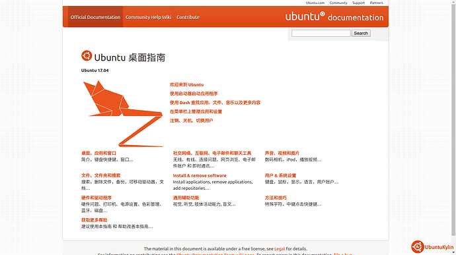Open the Partners top link
The height and width of the screenshot is (255, 456).
tap(376, 3)
